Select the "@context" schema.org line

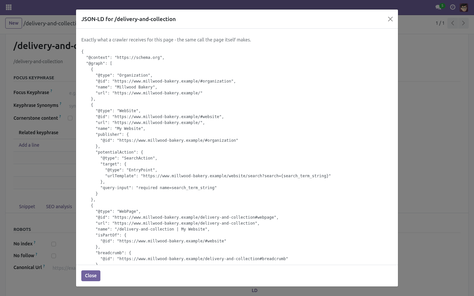(125, 58)
